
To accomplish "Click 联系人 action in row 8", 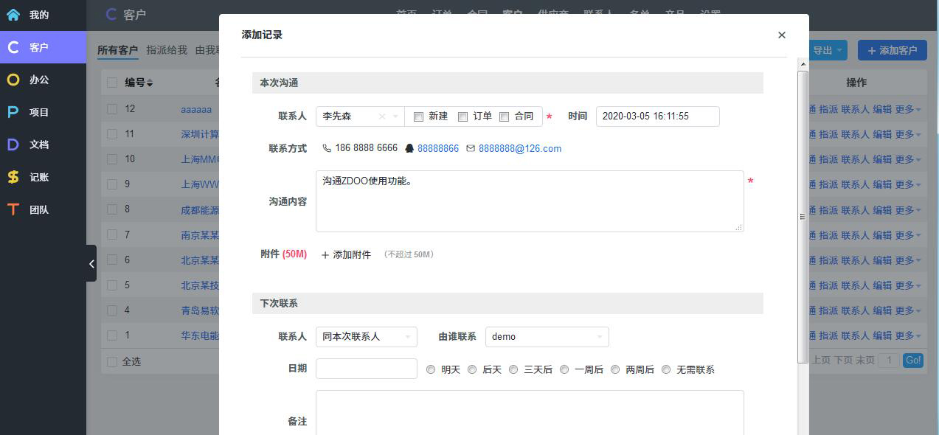I will click(855, 209).
